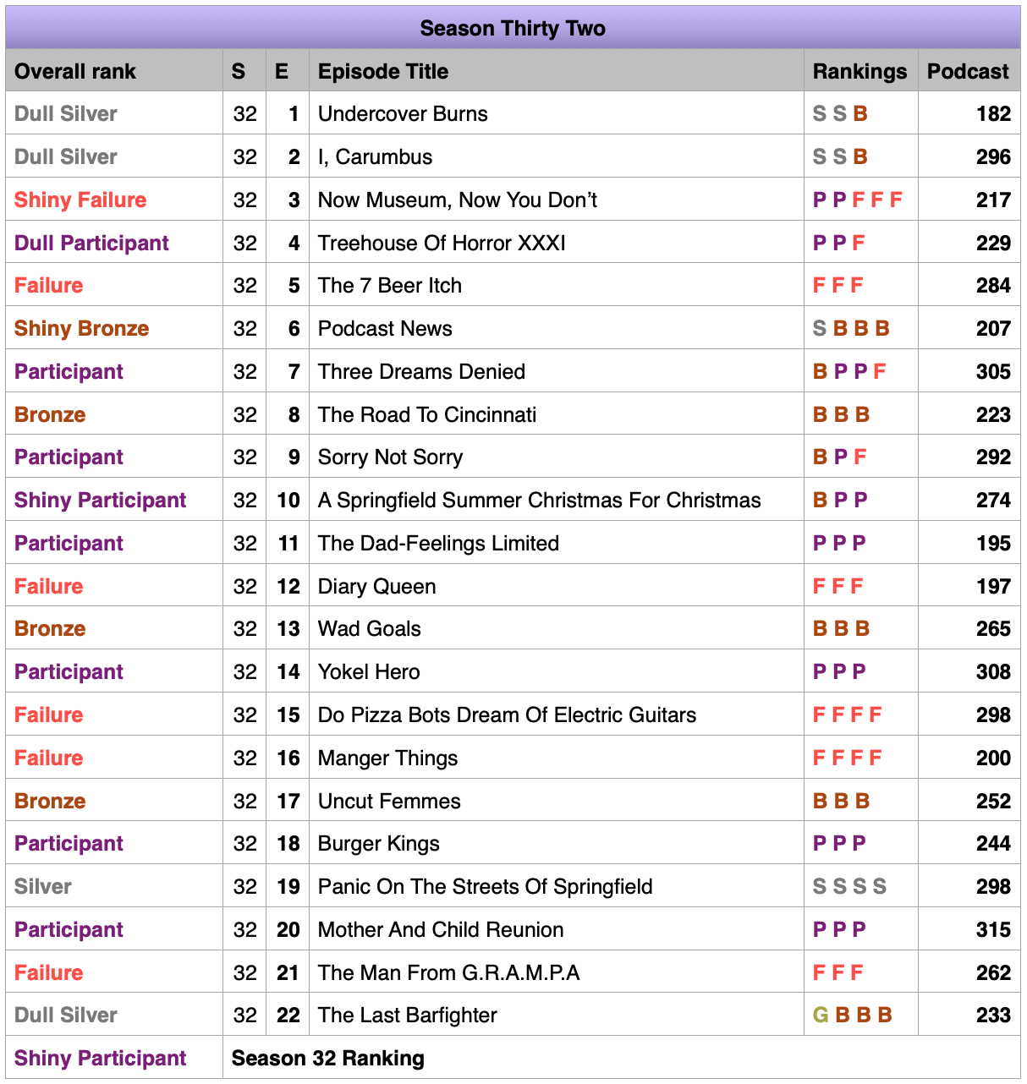Viewport: 1027px width, 1084px height.
Task: Select 'The Dad-Feelings Limited' title
Action: pos(438,543)
